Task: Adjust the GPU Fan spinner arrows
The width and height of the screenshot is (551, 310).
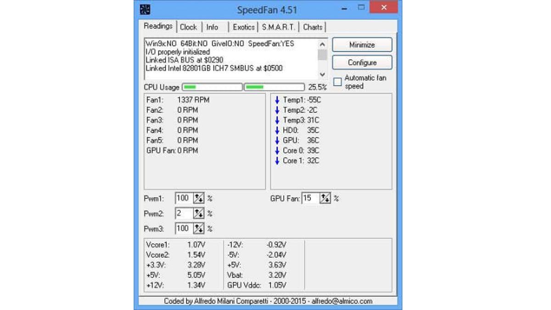Action: (x=325, y=198)
